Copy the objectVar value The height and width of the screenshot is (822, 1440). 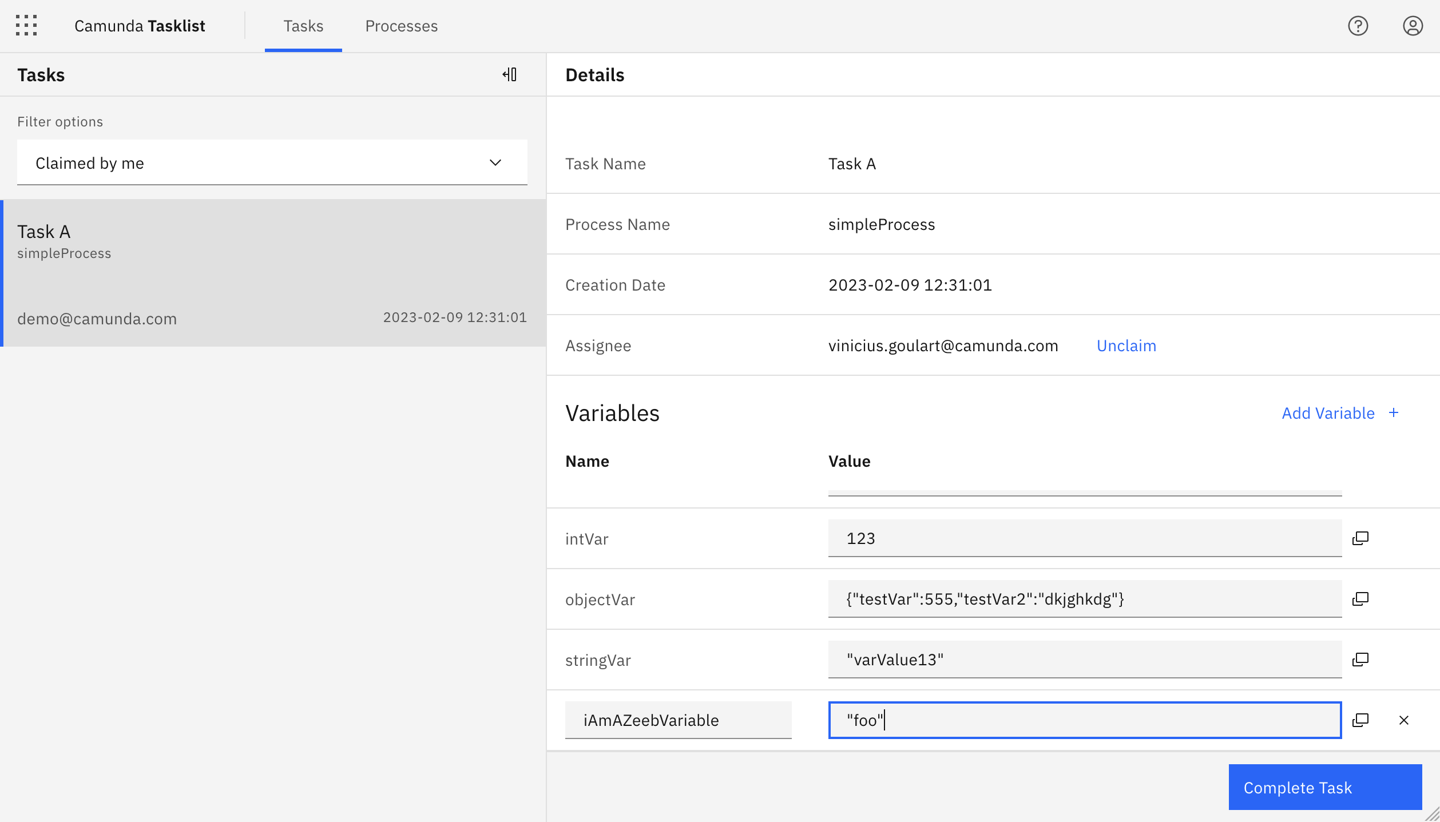[1361, 599]
